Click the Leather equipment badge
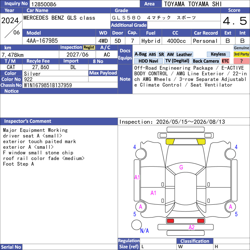250x250 pixels. click(x=184, y=54)
